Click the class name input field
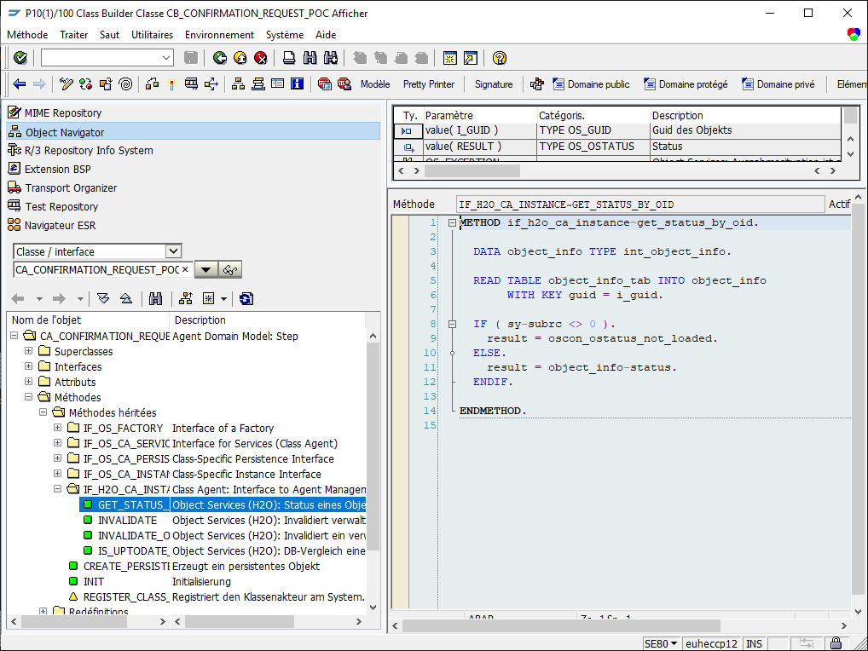Viewport: 868px width, 651px height. point(102,270)
